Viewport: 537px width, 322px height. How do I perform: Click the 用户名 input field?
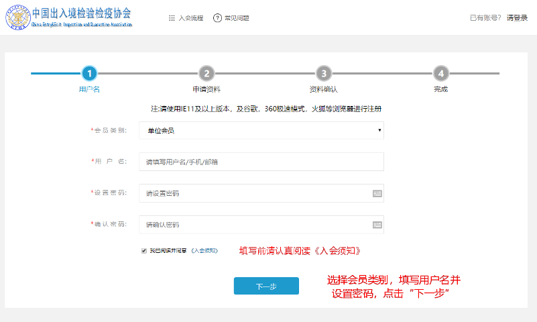tap(261, 162)
